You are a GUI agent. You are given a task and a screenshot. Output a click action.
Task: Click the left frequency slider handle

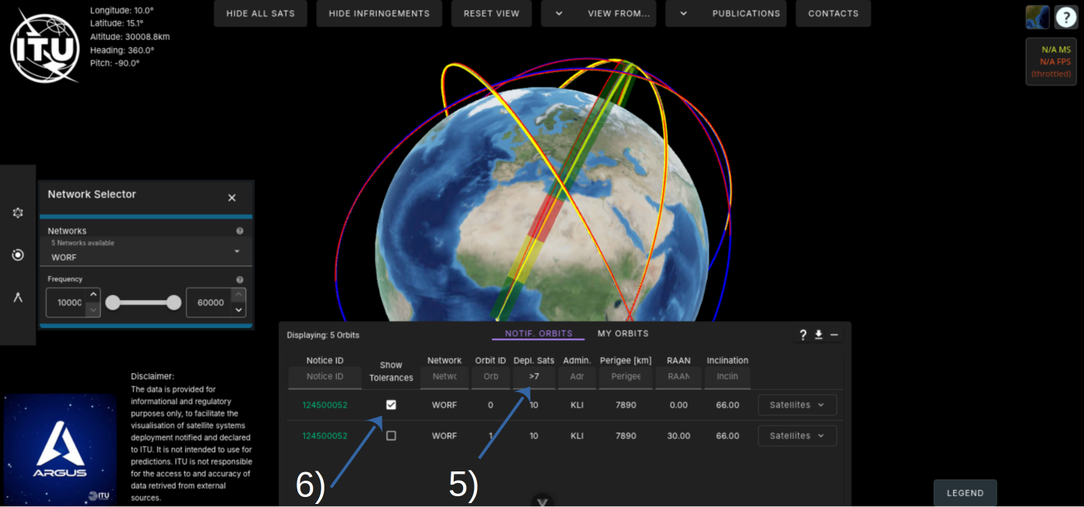coord(113,303)
